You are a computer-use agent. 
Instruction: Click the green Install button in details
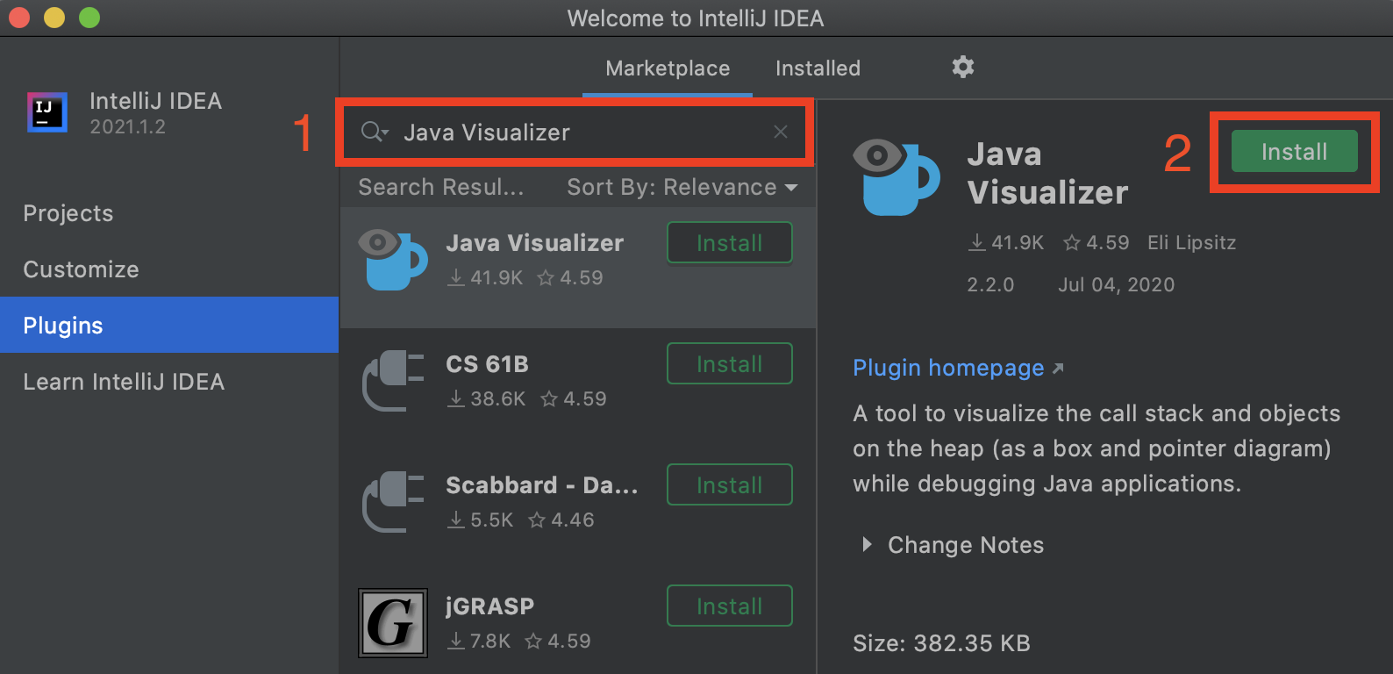(x=1294, y=151)
